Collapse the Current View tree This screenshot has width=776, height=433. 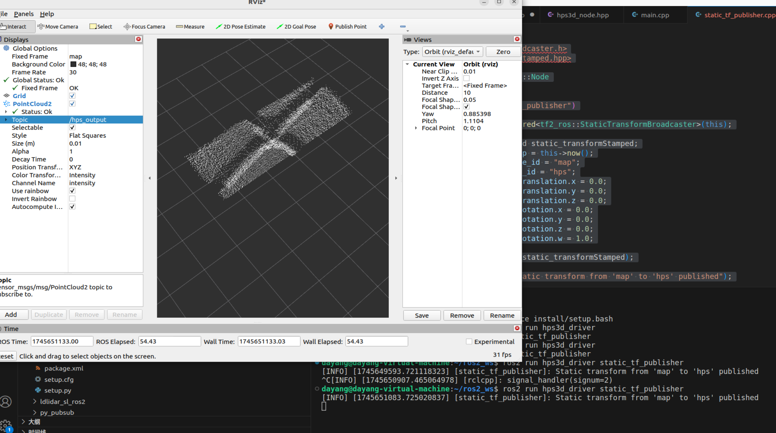pyautogui.click(x=407, y=64)
